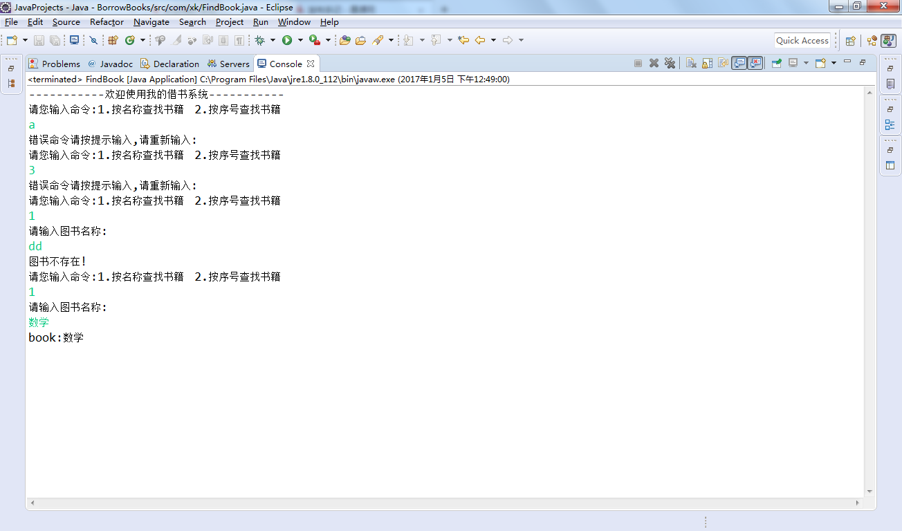Run the FindBook application again
The height and width of the screenshot is (531, 902).
click(x=288, y=40)
